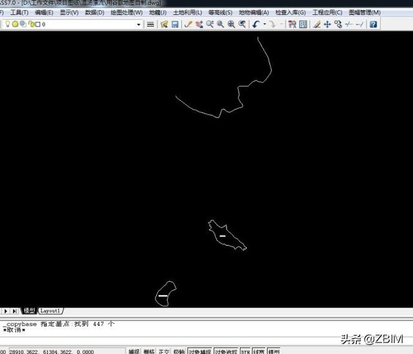Expand the layer selection dropdown
This screenshot has width=413, height=354.
tap(139, 25)
